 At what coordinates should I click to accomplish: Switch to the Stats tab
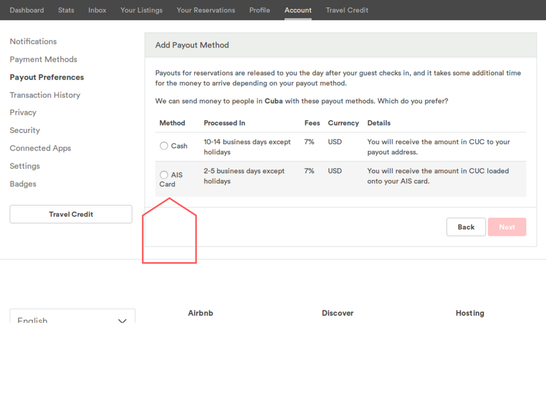pos(66,10)
